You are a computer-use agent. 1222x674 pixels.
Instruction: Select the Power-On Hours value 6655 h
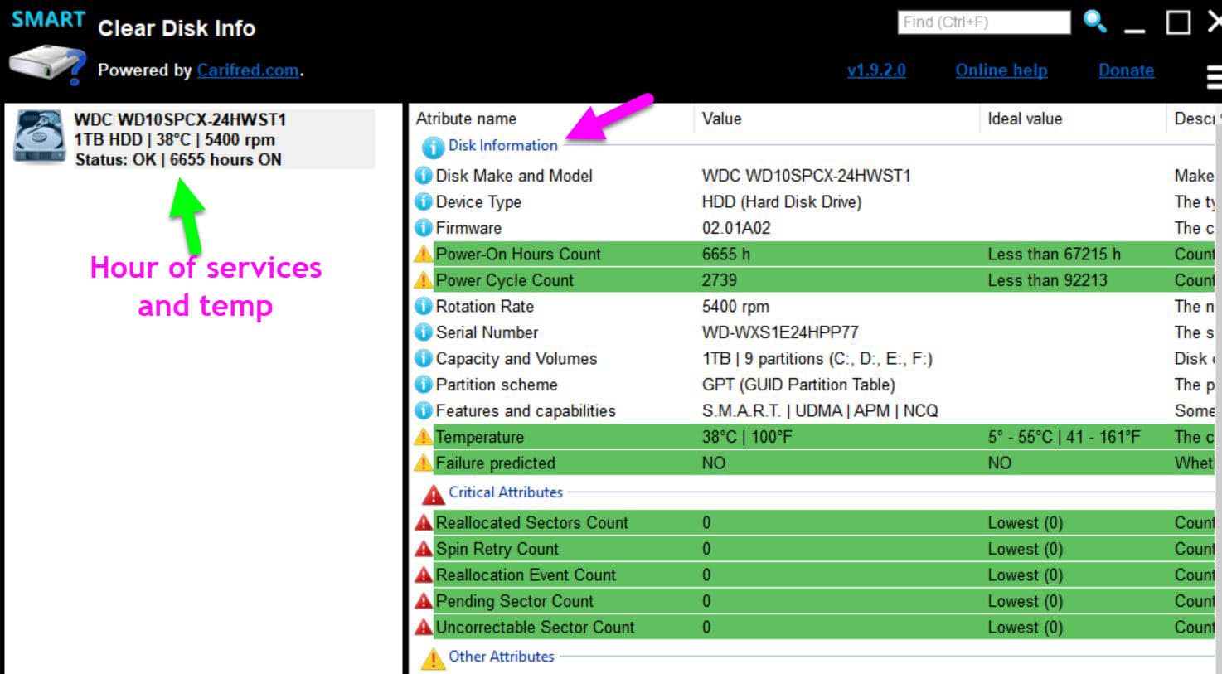[725, 255]
